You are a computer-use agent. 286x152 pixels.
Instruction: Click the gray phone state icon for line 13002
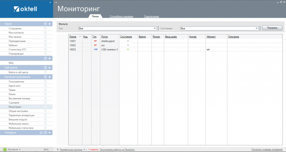128,45
